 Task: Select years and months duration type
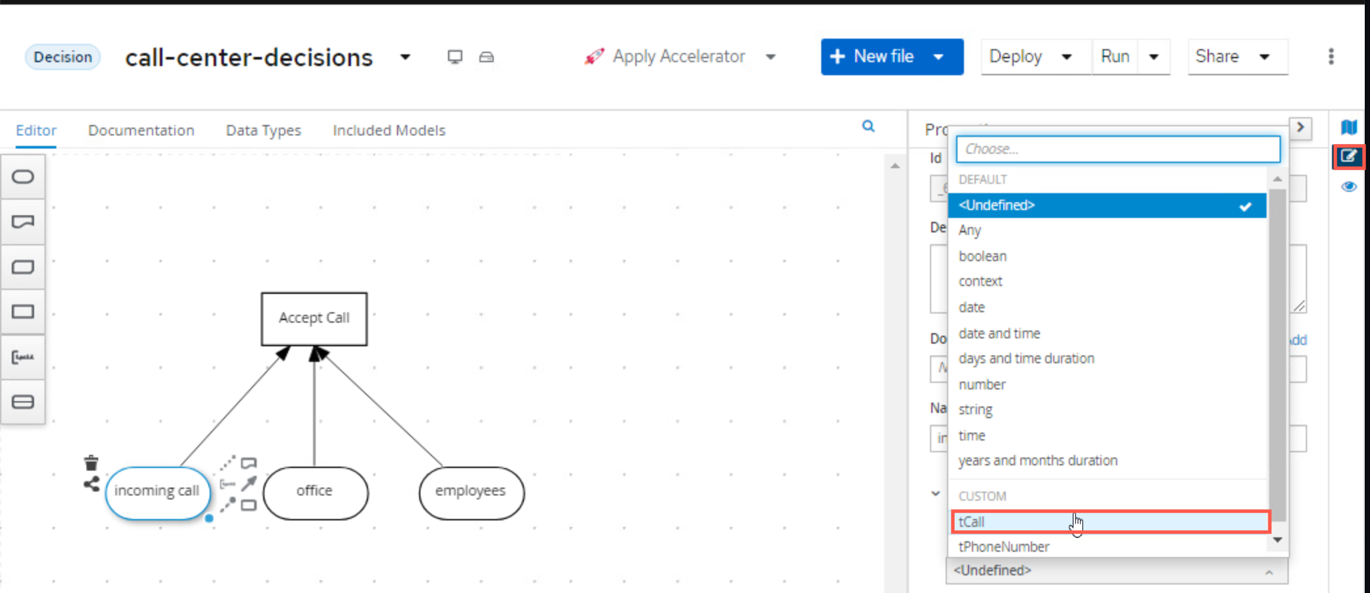pyautogui.click(x=1107, y=461)
